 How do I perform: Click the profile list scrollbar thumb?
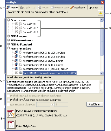click(102, 42)
